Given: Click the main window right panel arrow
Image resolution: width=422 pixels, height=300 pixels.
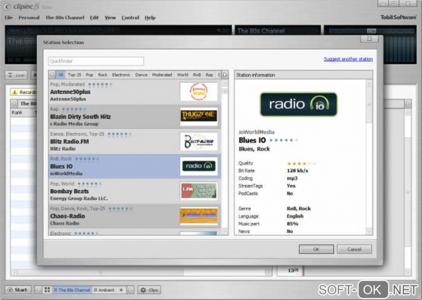Looking at the screenshot, I should pyautogui.click(x=408, y=103).
